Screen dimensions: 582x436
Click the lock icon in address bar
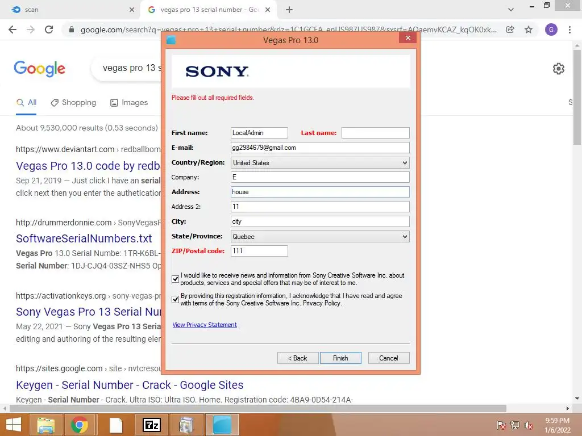(x=72, y=30)
